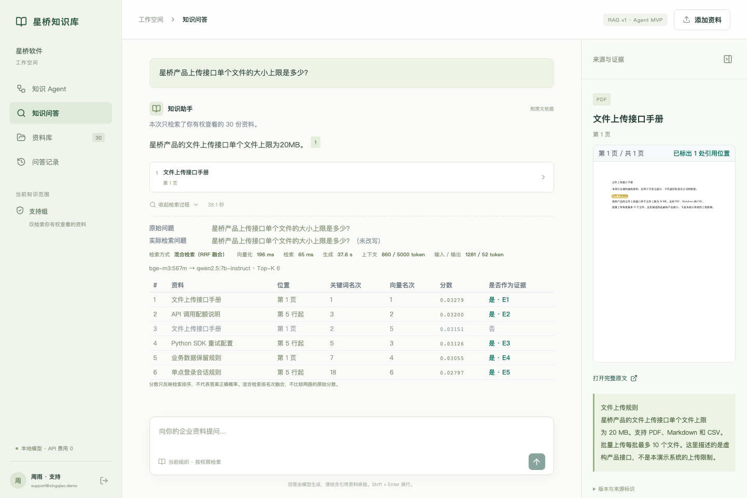
Task: Click the 支持组 shield icon
Action: click(20, 211)
